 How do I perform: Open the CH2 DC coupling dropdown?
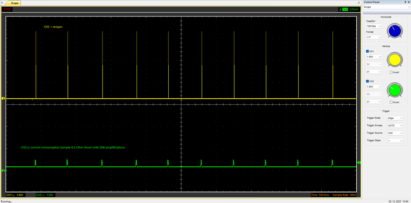pos(374,94)
